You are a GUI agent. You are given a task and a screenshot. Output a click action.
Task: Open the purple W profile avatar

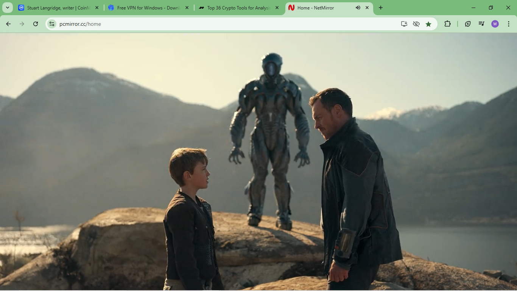click(x=495, y=24)
